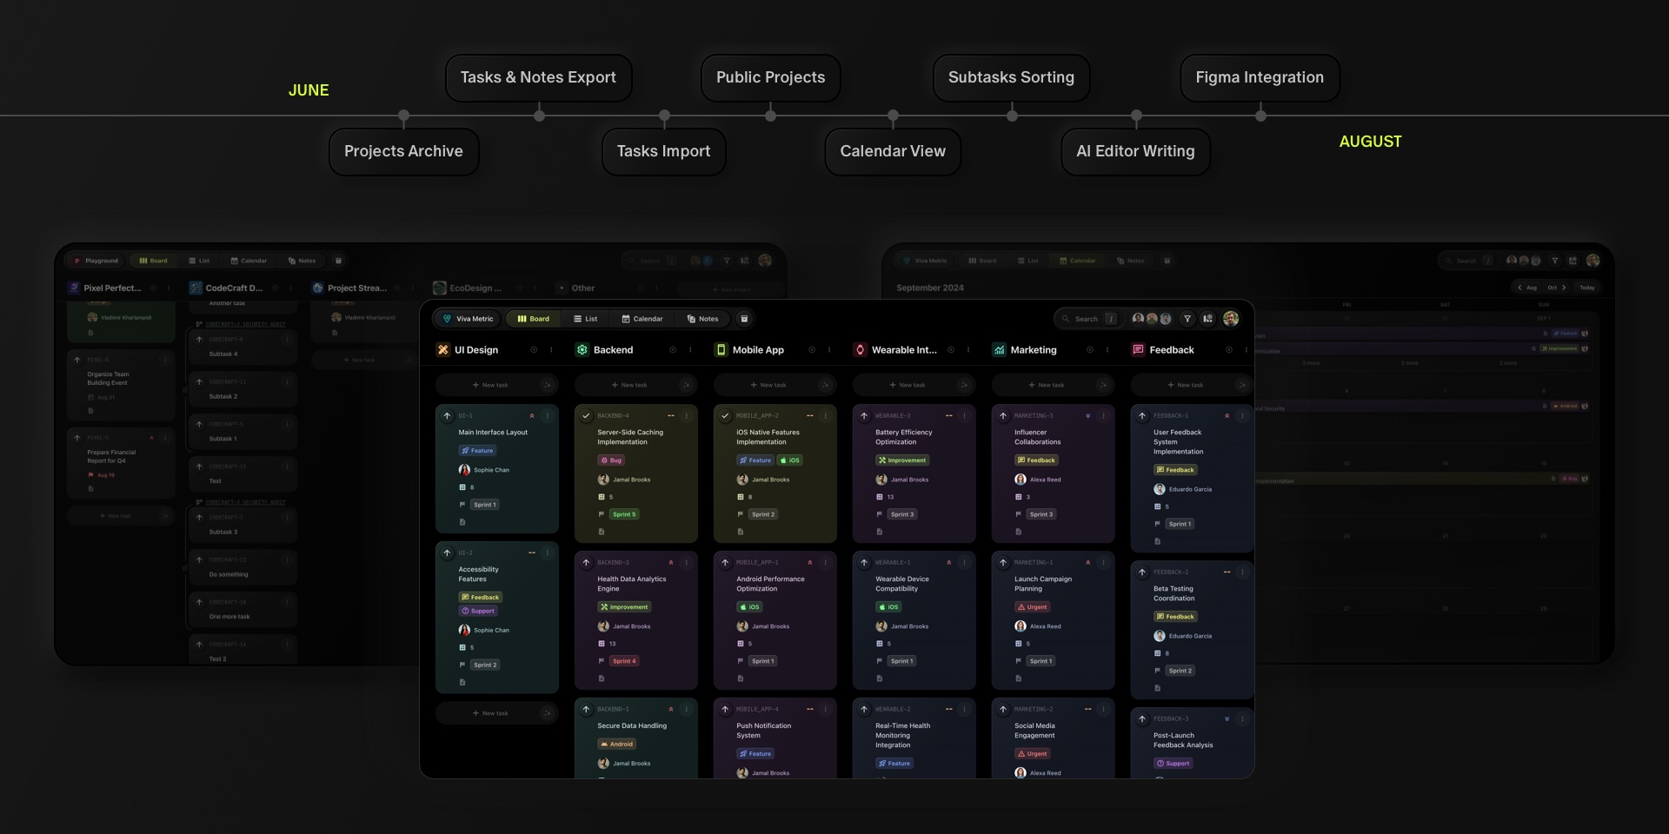
Task: Click the Backend column gear icon
Action: click(582, 349)
